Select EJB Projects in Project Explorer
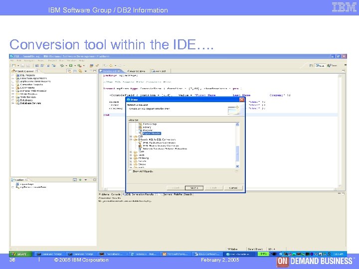Viewport: 359px width, 269px height. (27, 88)
